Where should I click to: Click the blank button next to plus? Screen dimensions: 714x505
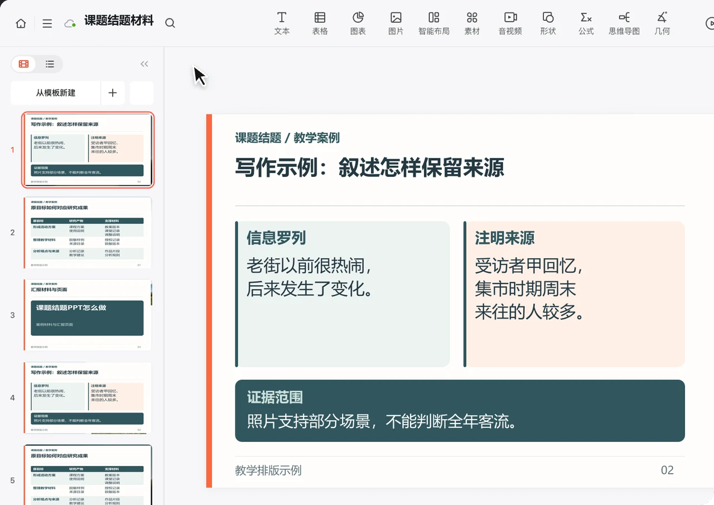(142, 93)
